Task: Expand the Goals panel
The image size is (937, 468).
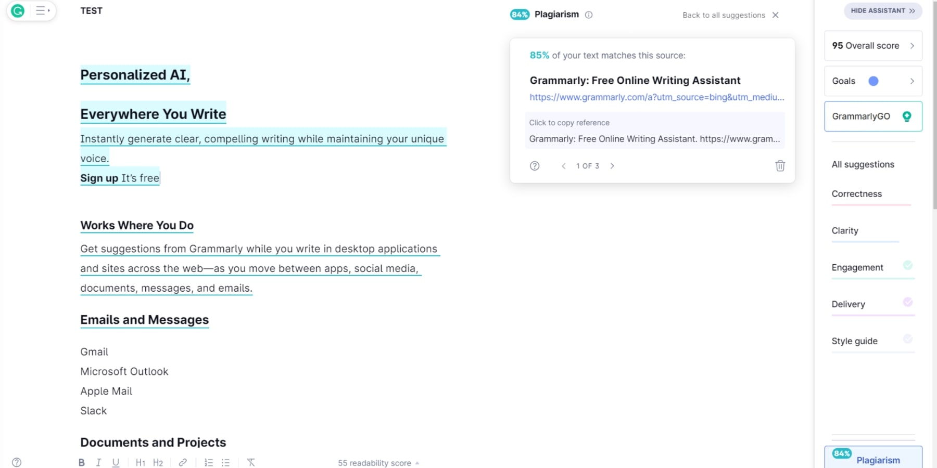Action: pos(873,81)
